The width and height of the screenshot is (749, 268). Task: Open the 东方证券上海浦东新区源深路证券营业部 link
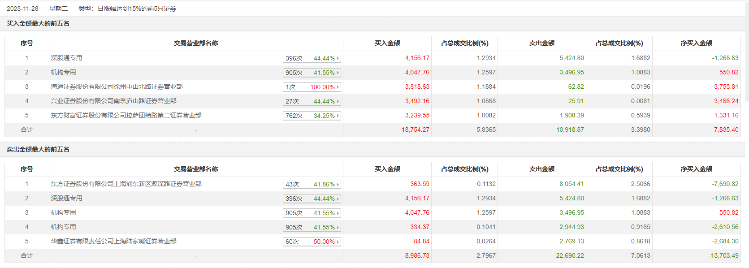coord(126,184)
